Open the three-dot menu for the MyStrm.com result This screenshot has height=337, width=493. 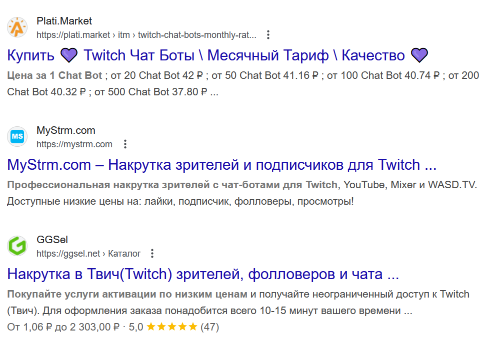click(125, 144)
